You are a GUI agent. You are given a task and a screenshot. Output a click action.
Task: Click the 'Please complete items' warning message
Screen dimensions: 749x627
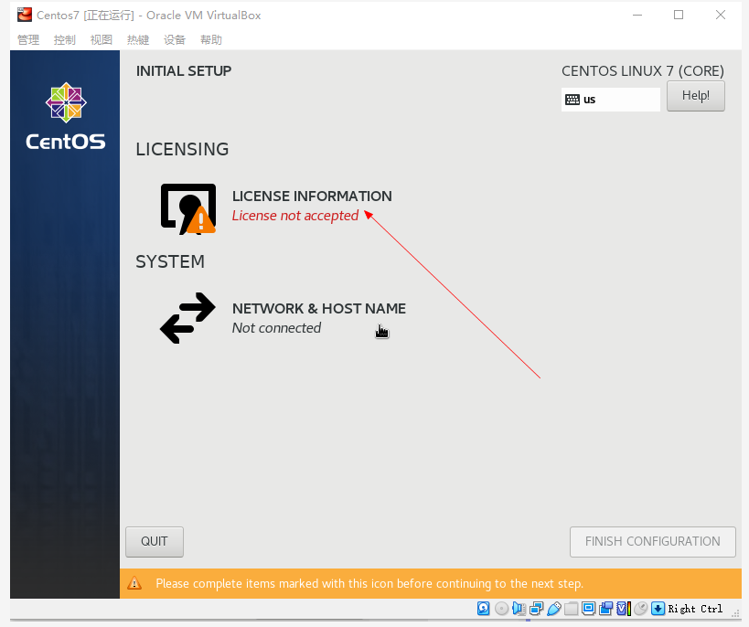369,583
